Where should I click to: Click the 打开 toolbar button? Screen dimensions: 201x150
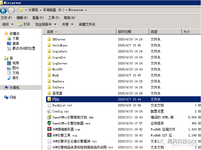(x=24, y=24)
